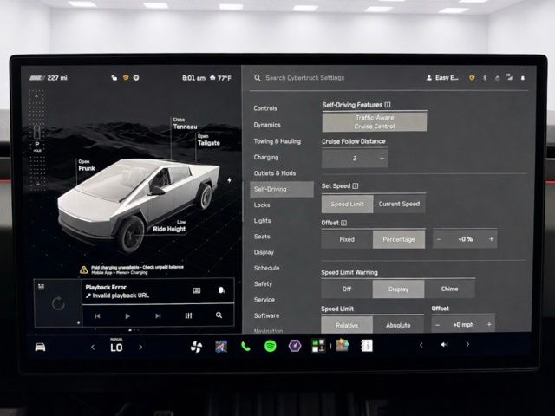Launch the maps navigation app in dock
This screenshot has width=555, height=416.
[x=221, y=347]
